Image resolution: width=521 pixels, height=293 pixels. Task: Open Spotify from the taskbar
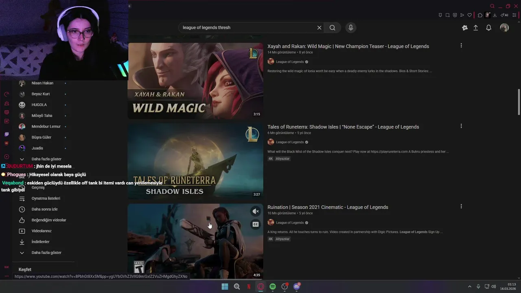point(273,286)
